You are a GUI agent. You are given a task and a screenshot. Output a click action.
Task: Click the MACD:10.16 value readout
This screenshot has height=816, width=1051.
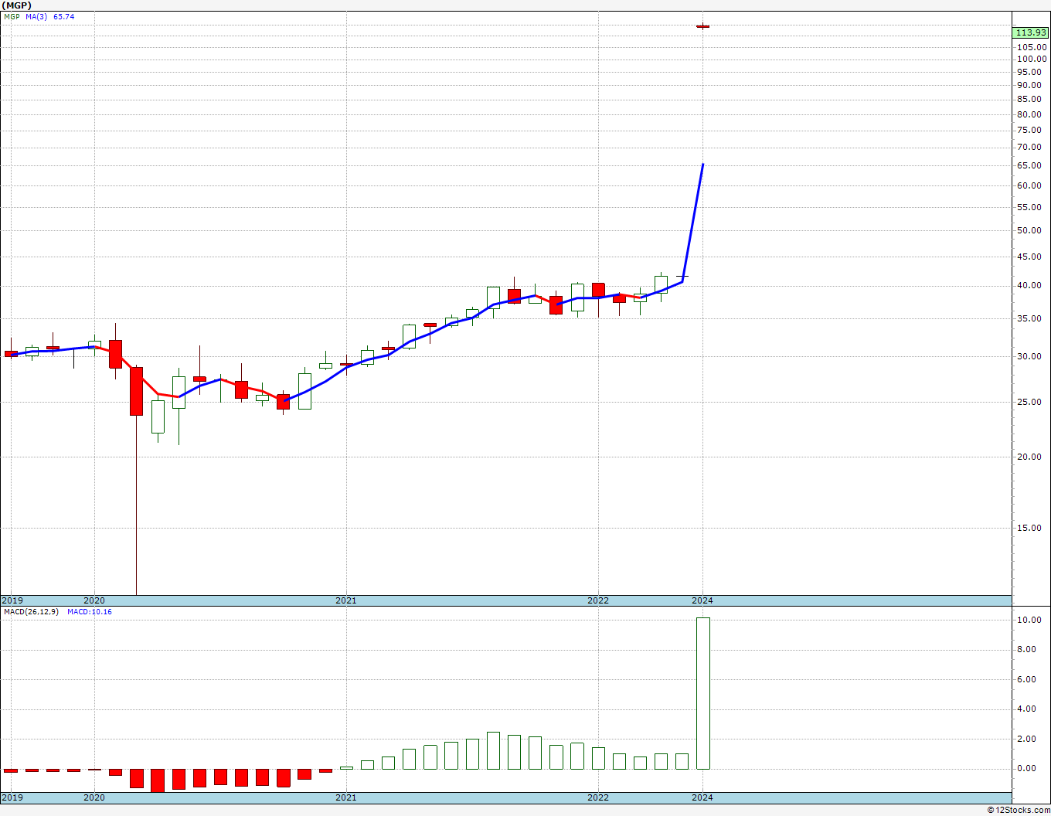[x=90, y=612]
